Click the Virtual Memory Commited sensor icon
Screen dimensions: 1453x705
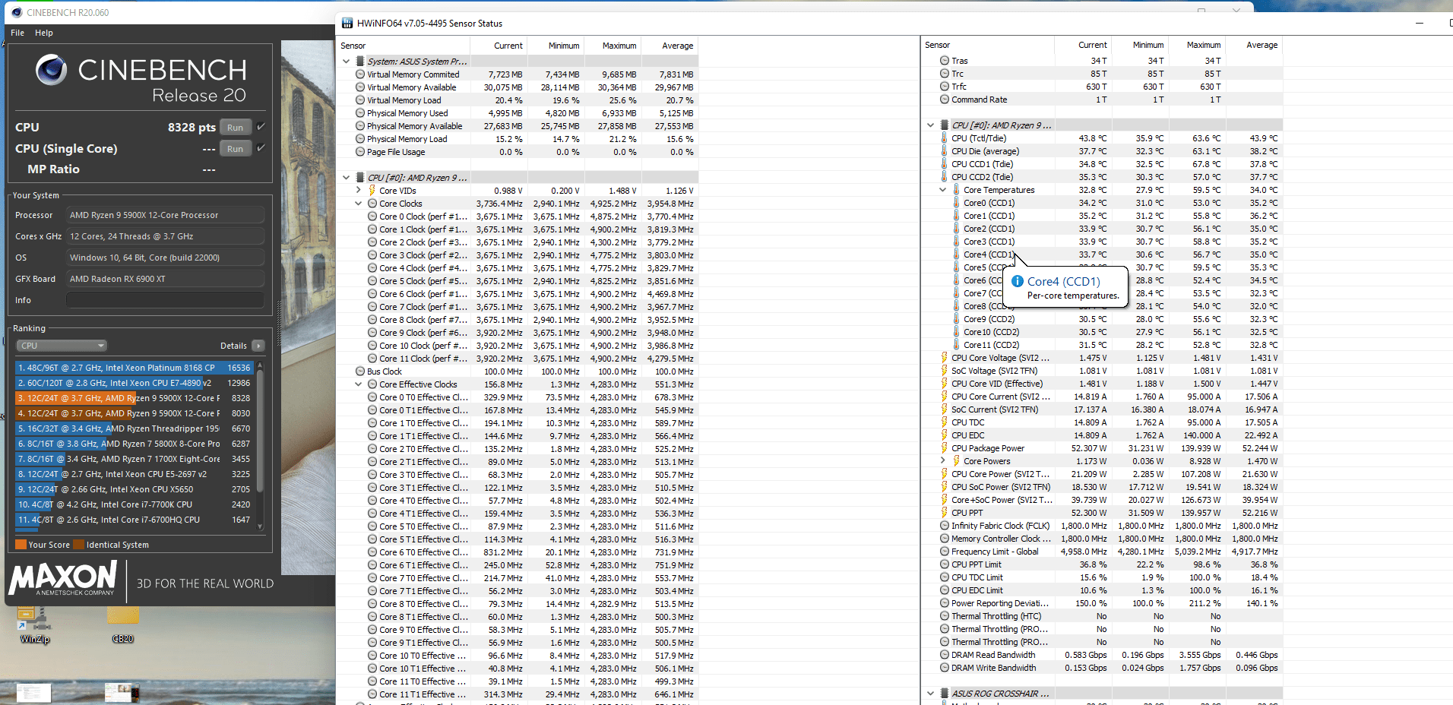(x=360, y=74)
